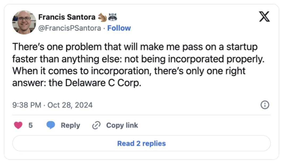This screenshot has height=164, width=282.
Task: Click the raccoon emoji beside the name
Action: coord(113,18)
